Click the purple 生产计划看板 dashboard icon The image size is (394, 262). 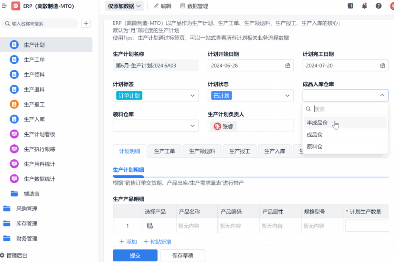[x=14, y=134]
